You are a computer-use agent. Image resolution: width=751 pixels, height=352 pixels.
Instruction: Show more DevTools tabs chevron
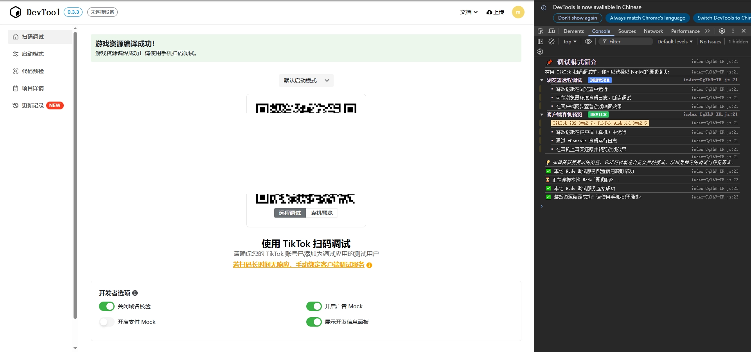tap(708, 31)
